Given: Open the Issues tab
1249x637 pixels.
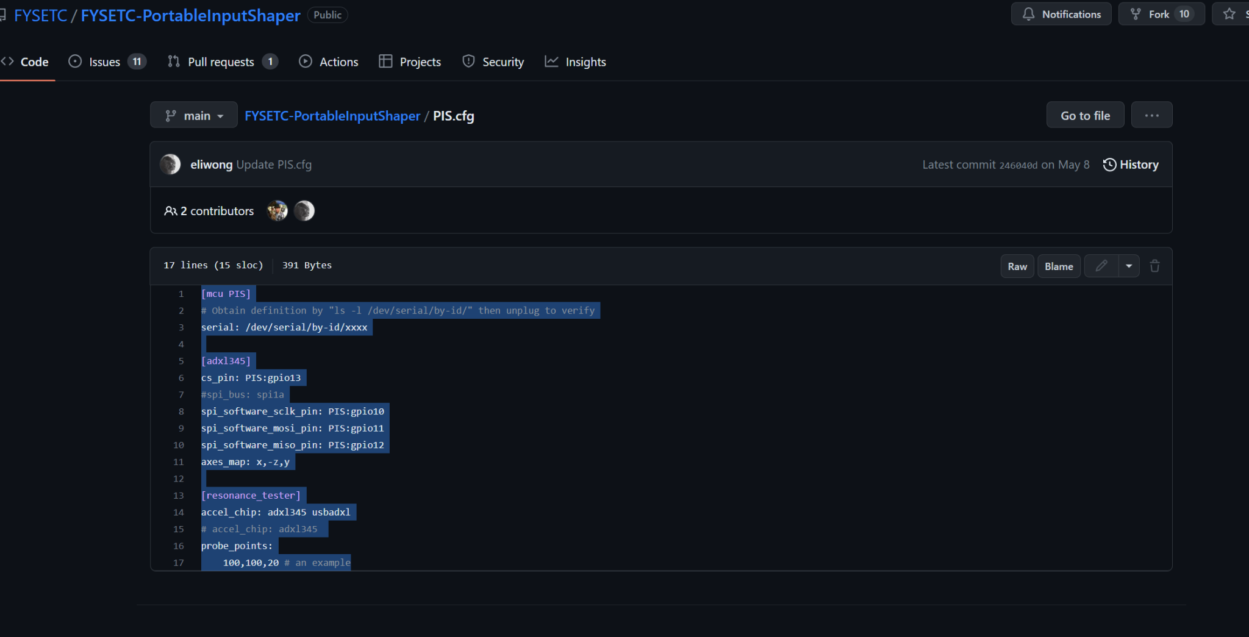Looking at the screenshot, I should [107, 62].
